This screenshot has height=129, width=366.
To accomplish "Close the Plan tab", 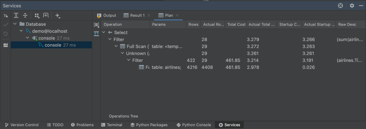I will 177,16.
